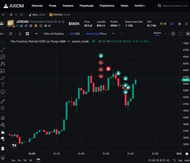Toggle MarketCap/Price display
The width and height of the screenshot is (190, 163).
coord(96,34)
